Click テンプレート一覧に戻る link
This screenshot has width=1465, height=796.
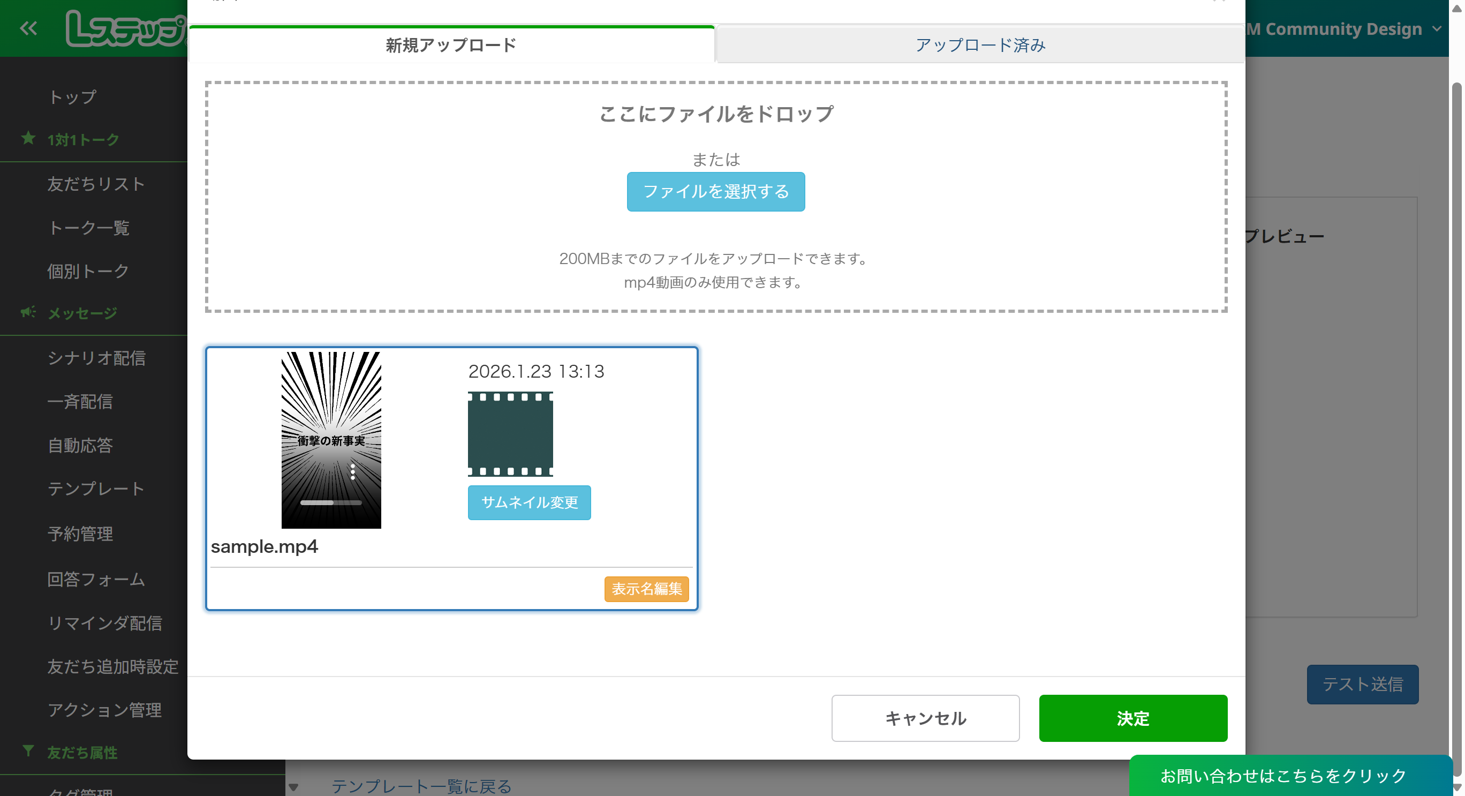click(x=421, y=786)
